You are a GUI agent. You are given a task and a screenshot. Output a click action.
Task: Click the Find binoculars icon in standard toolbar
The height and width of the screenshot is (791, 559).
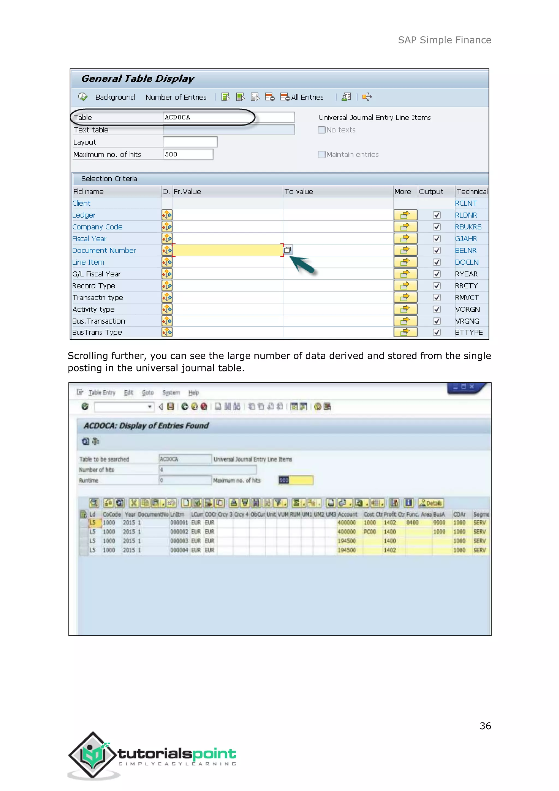(x=228, y=406)
